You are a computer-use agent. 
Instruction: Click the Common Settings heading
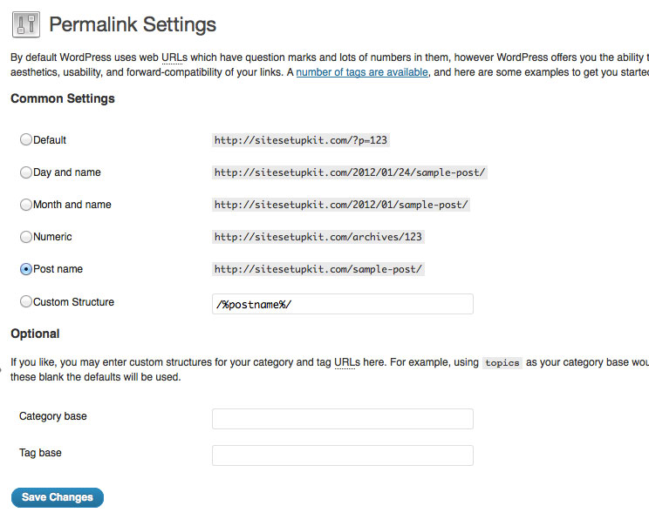pos(63,98)
